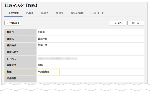This screenshot has height=93, width=150.
Task: Click the 権限 value 申請者権限
Action: tap(44, 72)
